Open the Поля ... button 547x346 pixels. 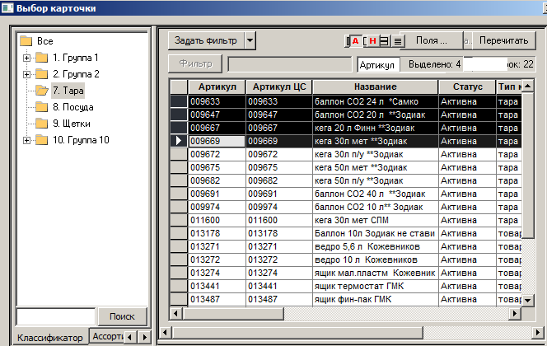tap(431, 40)
